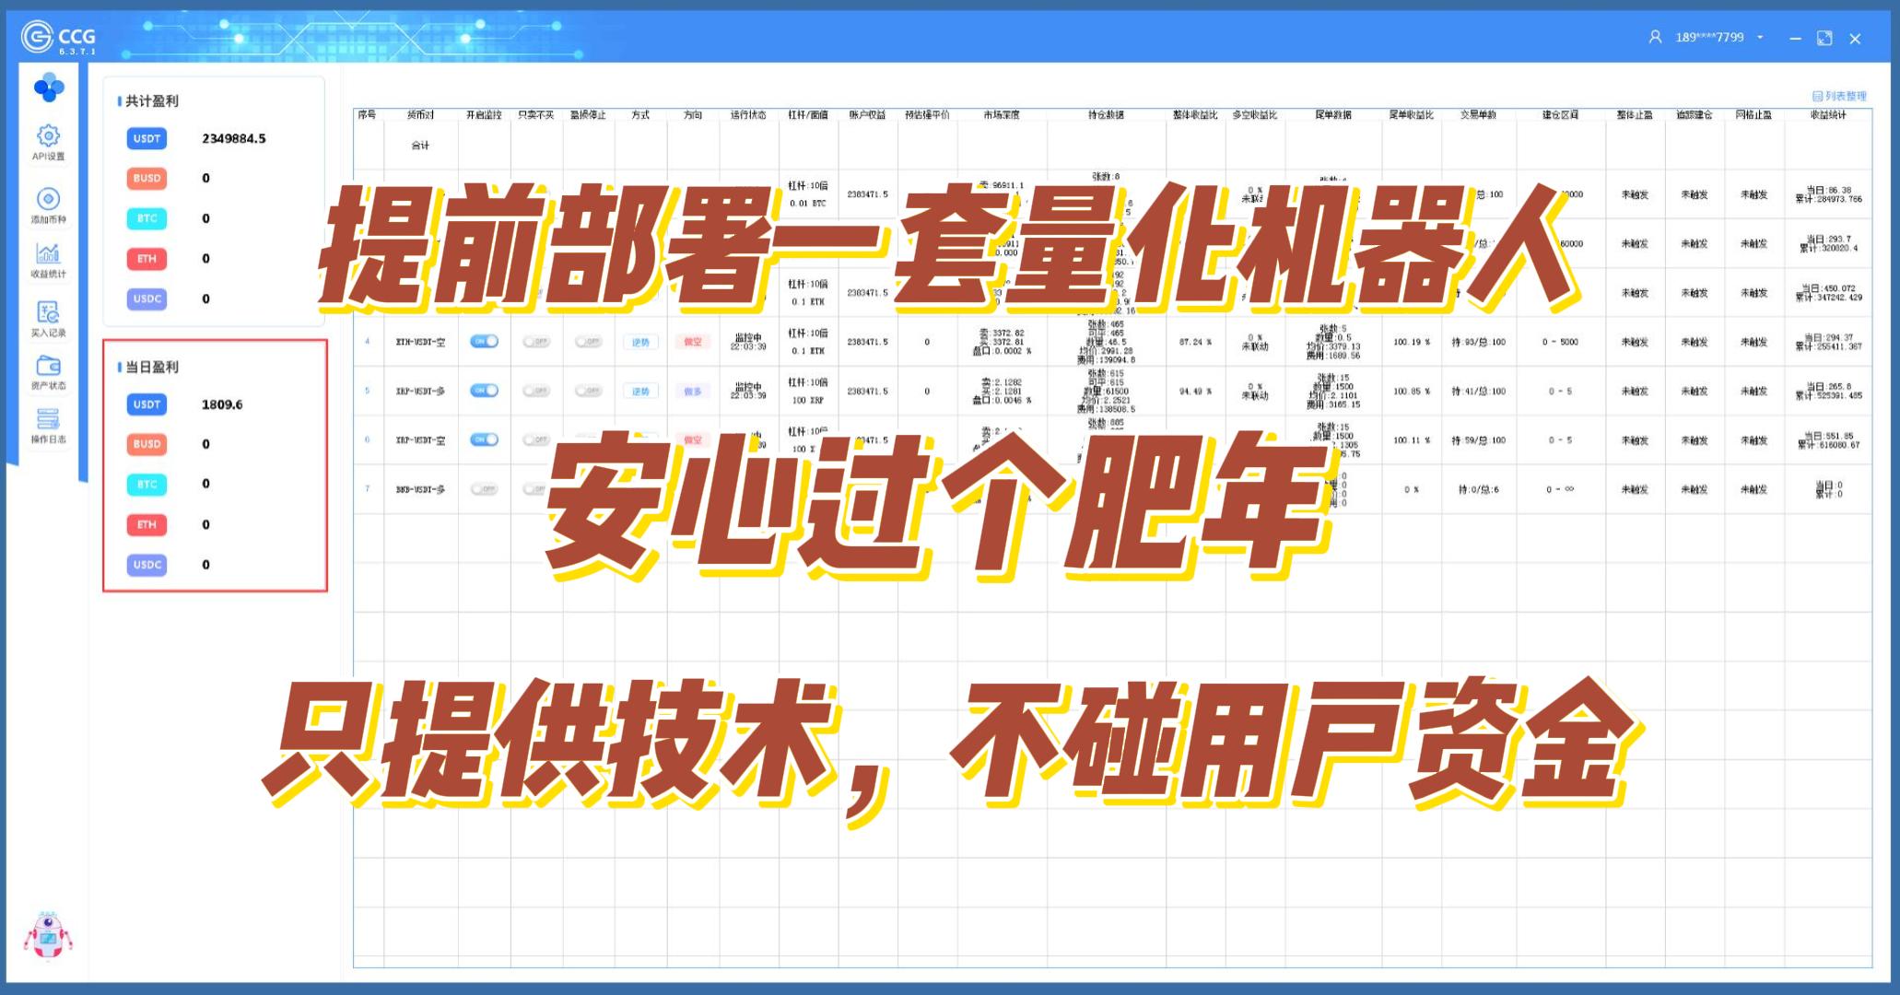Enable monitoring toggle for BNB-USDT-多 row 7
This screenshot has height=995, width=1900.
coord(484,489)
